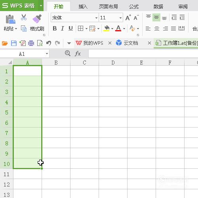Open the 数据 tab

[158, 6]
